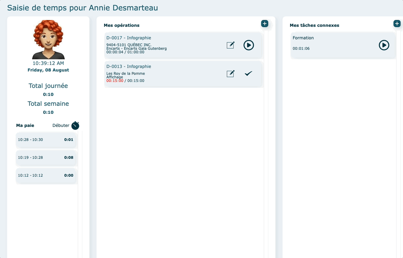Click the Mes opérations panel scrollbar

click(x=266, y=149)
